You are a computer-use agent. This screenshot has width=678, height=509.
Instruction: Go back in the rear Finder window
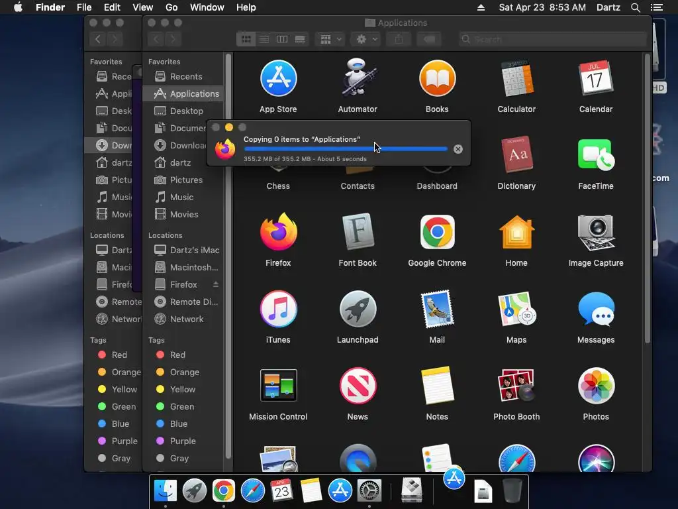[98, 39]
